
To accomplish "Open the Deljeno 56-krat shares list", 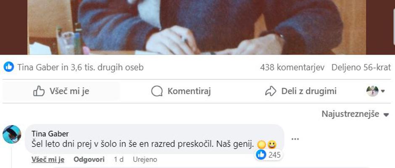I will (x=361, y=67).
